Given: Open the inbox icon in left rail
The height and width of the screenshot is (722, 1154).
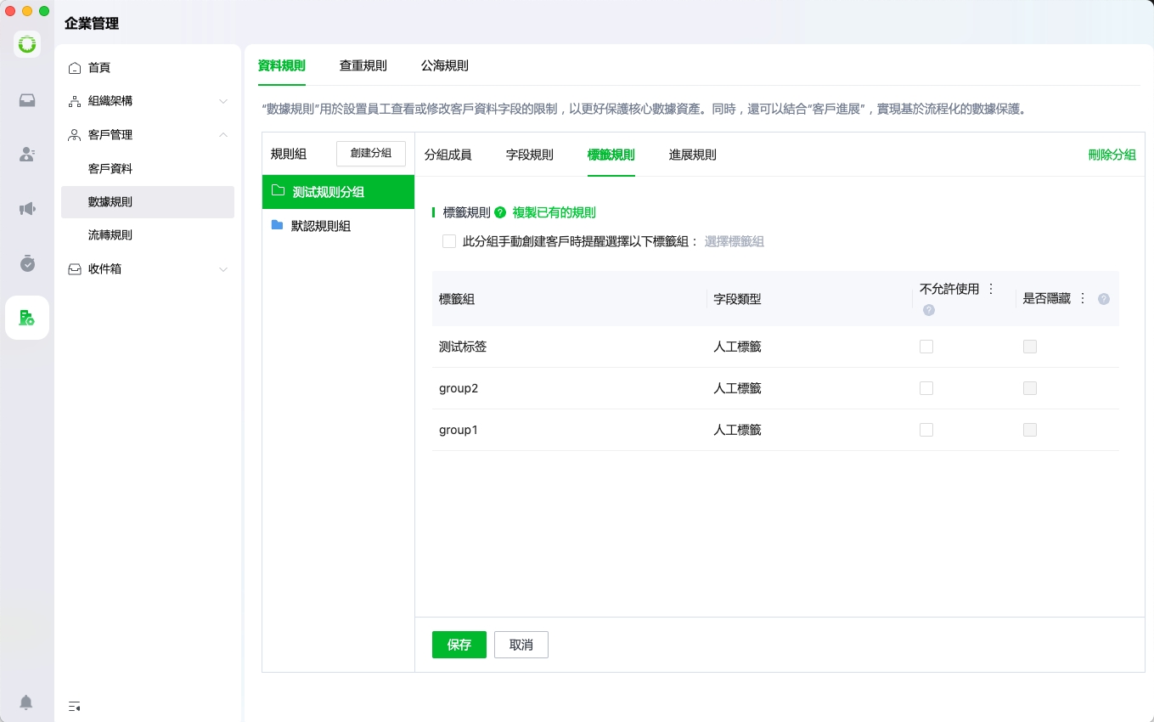Looking at the screenshot, I should 27,101.
